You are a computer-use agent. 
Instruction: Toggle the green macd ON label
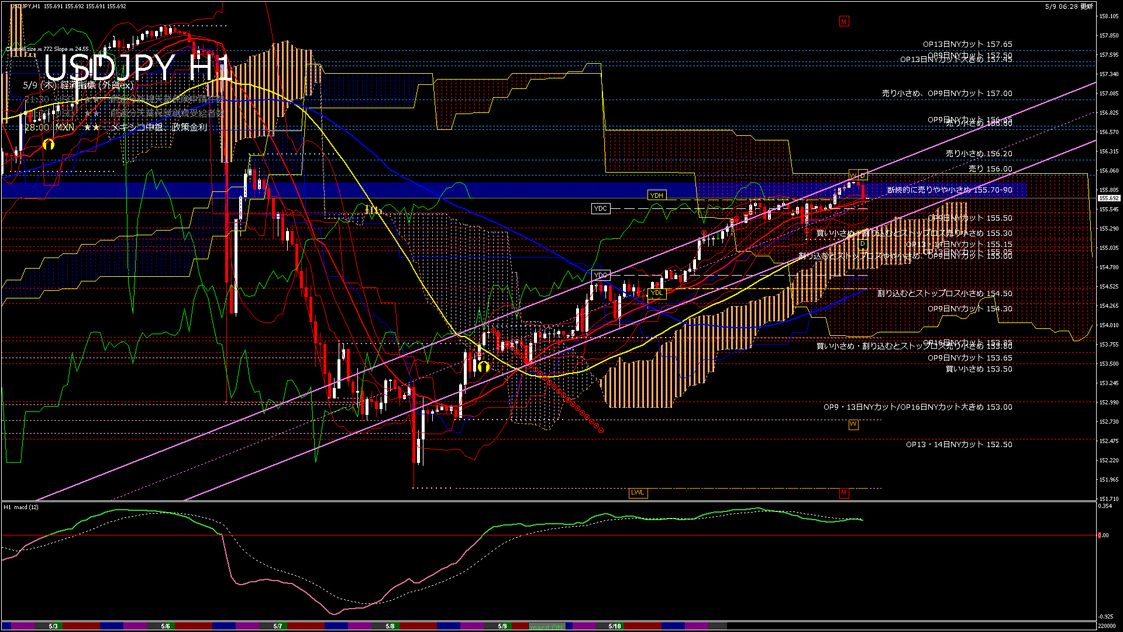coord(547,627)
